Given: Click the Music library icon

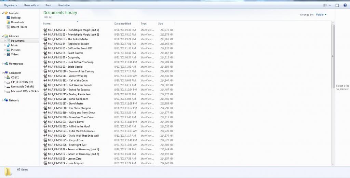Looking at the screenshot, I should point(9,45).
